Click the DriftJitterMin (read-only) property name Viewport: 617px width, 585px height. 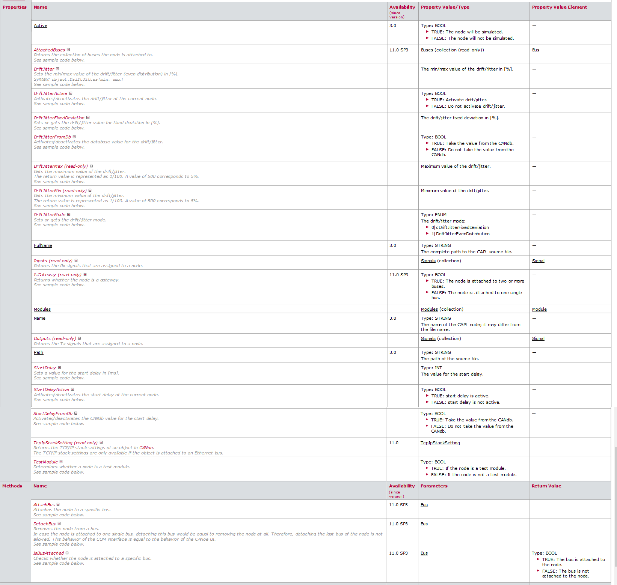pos(60,191)
